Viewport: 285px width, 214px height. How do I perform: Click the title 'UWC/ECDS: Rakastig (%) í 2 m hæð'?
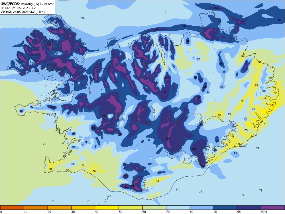point(27,4)
